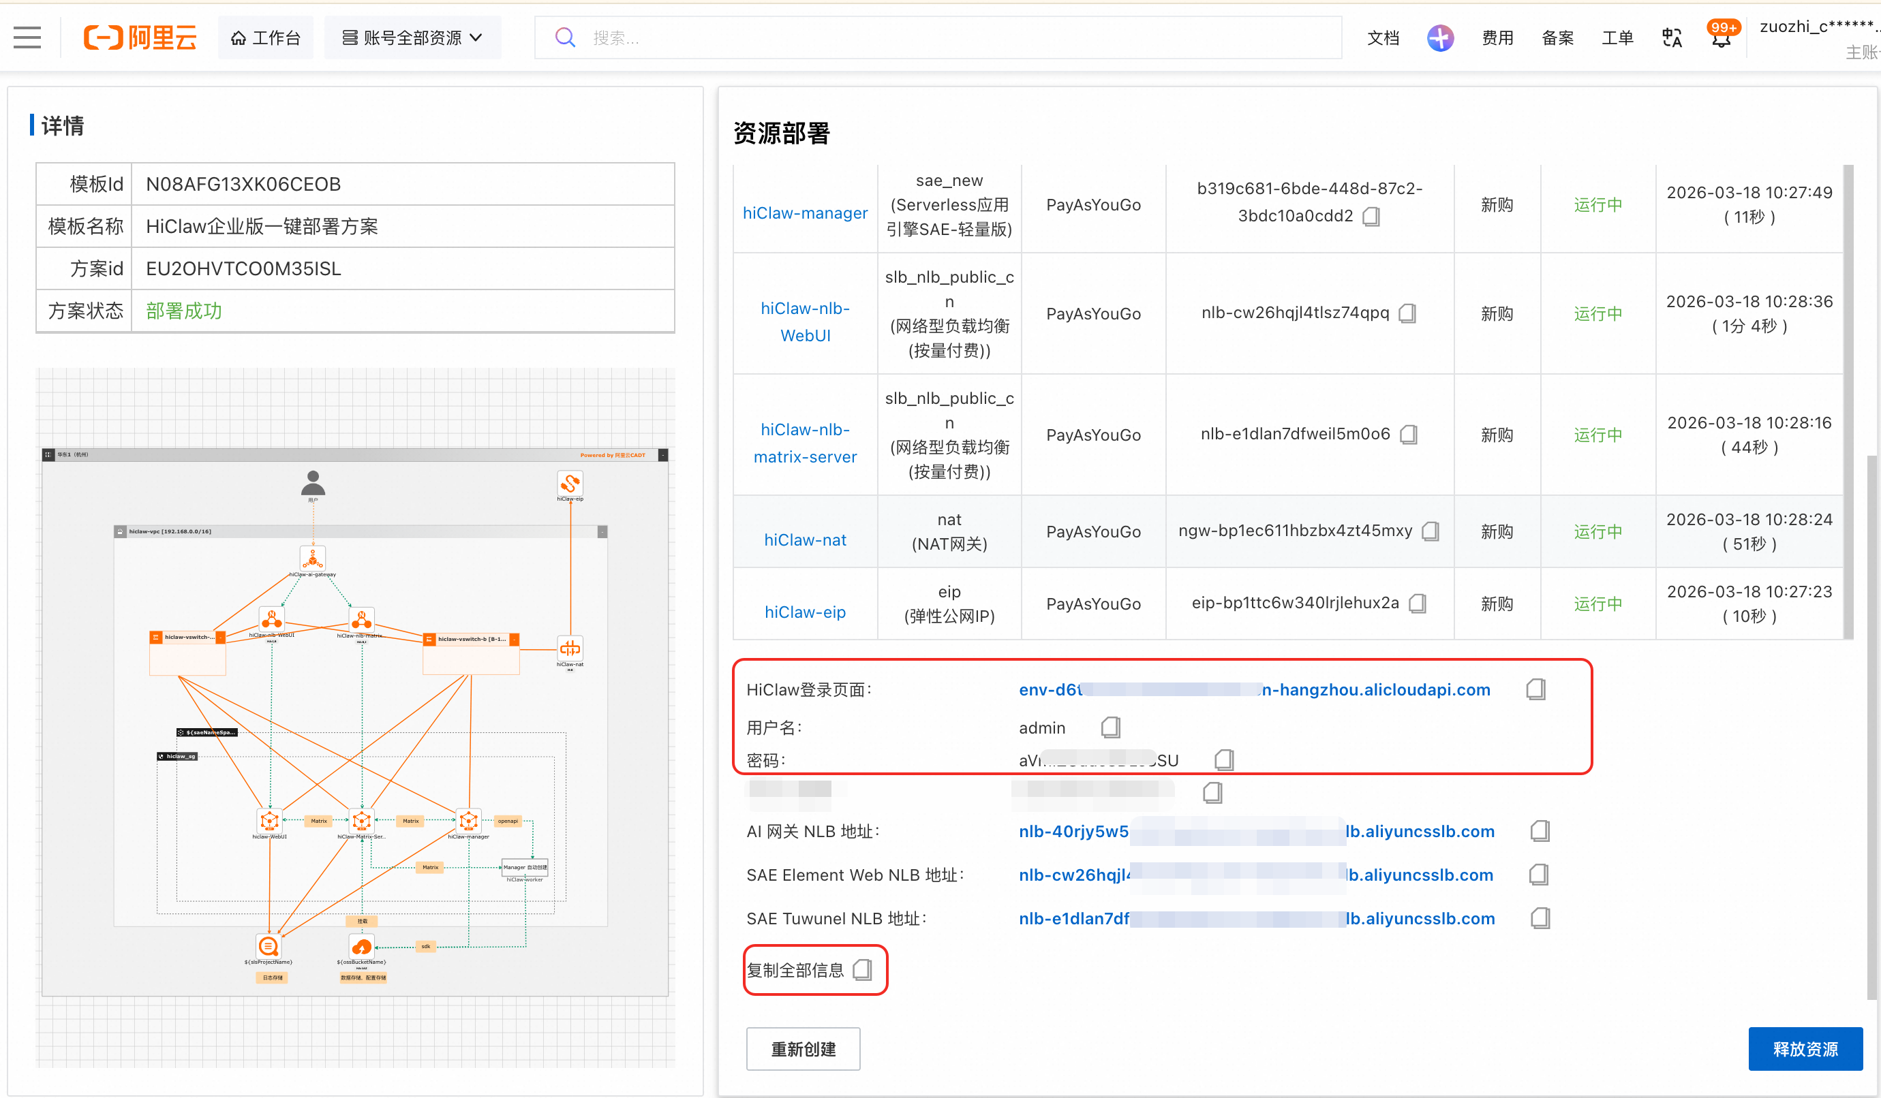Viewport: 1881px width, 1098px height.
Task: Open 文档 in the top bar
Action: coord(1383,38)
